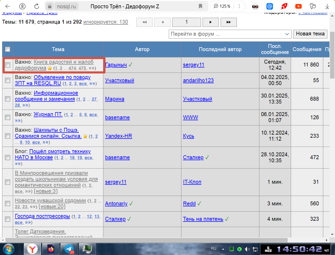Click the page number input field
Image resolution: width=335 pixels, height=255 pixels.
tap(186, 22)
